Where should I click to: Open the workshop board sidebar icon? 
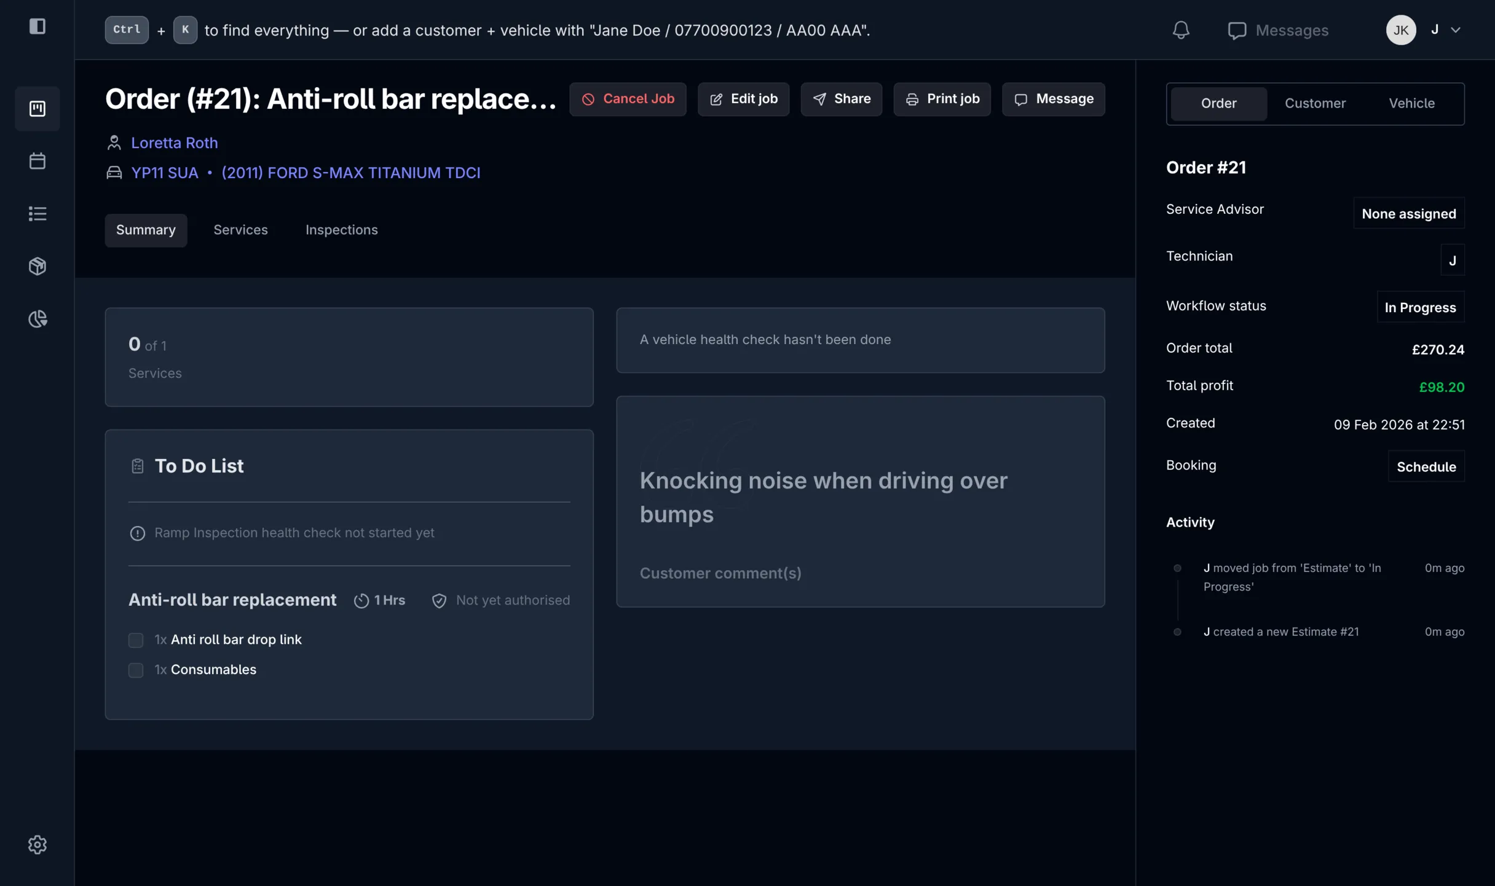pos(37,109)
